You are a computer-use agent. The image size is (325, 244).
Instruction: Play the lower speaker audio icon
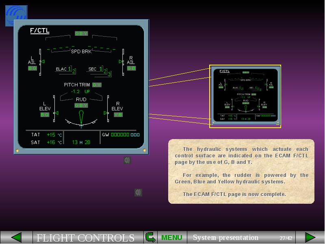138,192
